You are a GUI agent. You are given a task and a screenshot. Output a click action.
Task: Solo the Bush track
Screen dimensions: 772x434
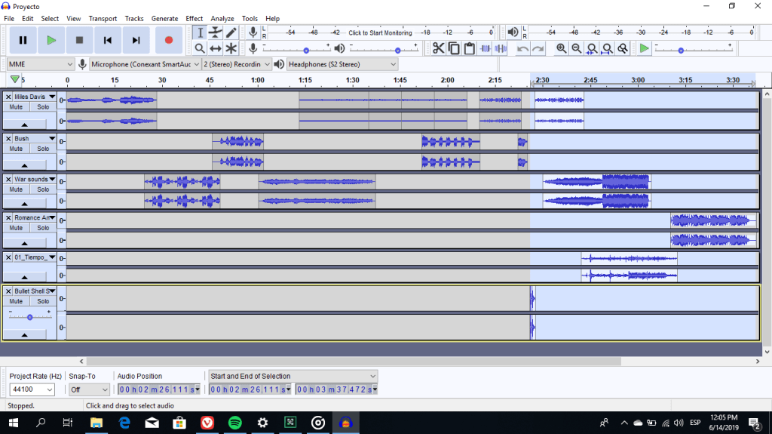(x=43, y=149)
